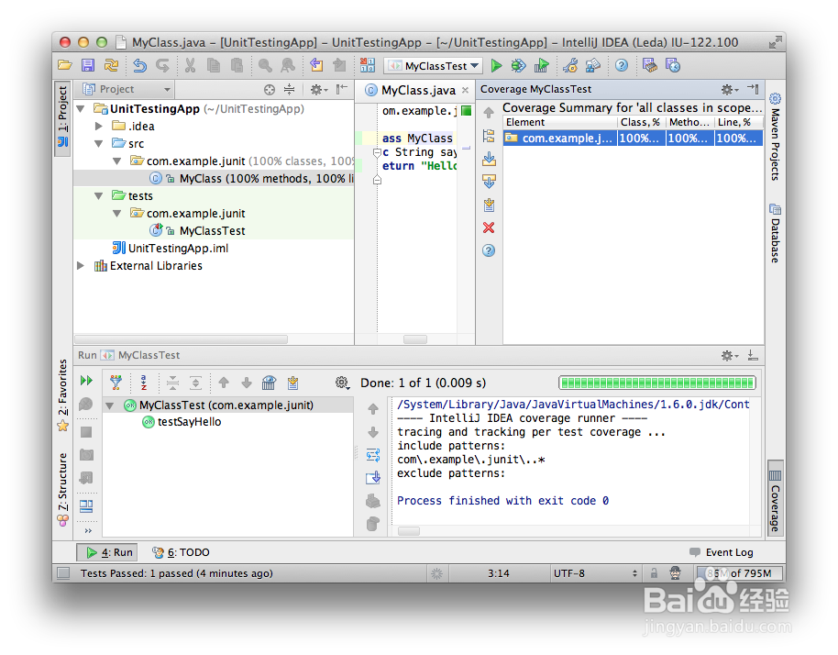Image resolution: width=838 pixels, height=655 pixels.
Task: Toggle the passed tests filter funnel
Action: (116, 383)
